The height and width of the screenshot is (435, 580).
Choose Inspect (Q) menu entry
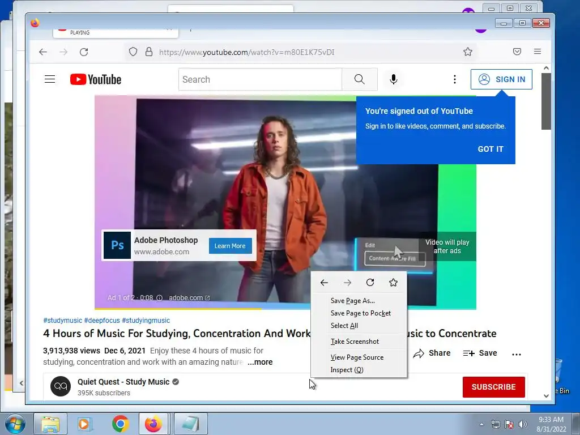coord(359,370)
